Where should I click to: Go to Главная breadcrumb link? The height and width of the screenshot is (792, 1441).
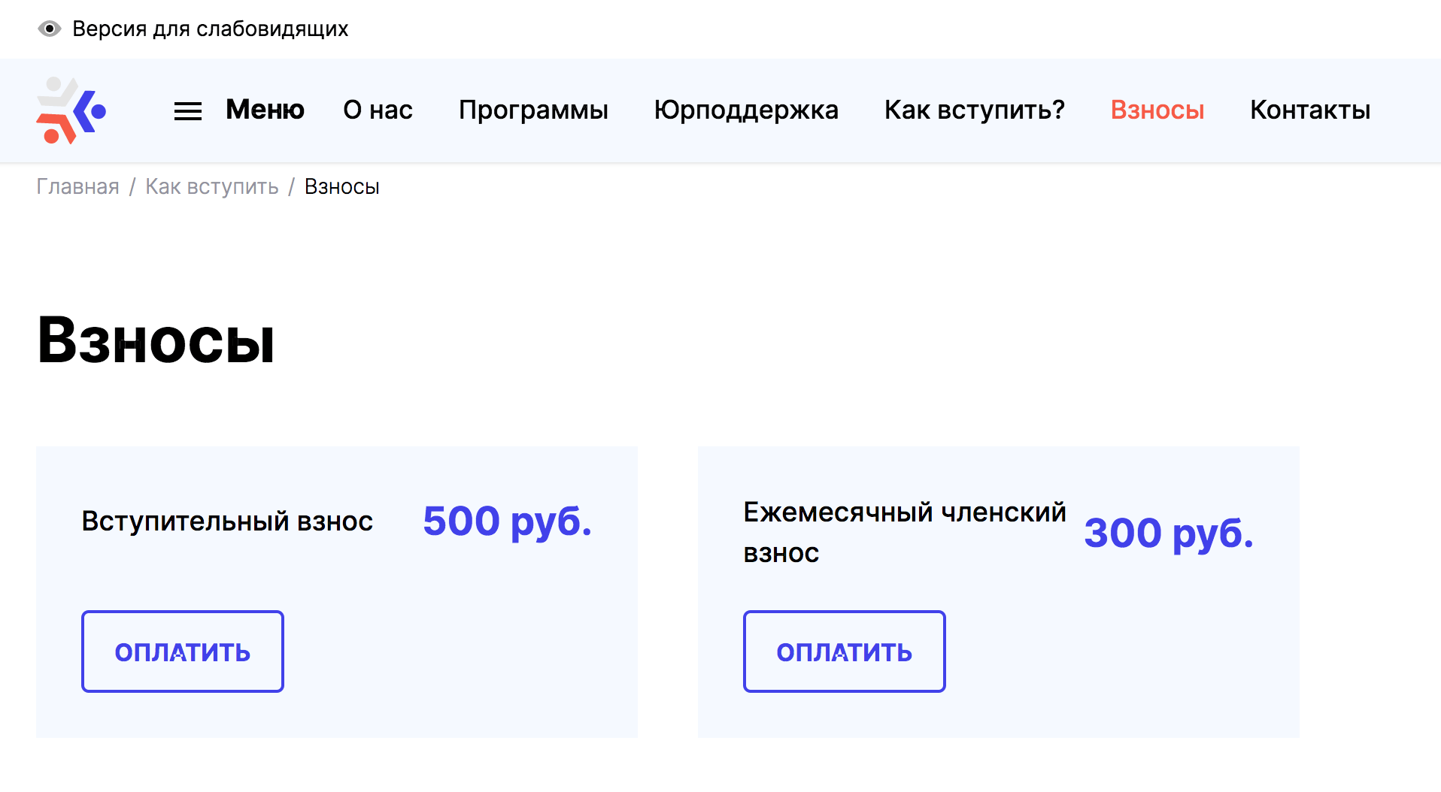point(77,186)
